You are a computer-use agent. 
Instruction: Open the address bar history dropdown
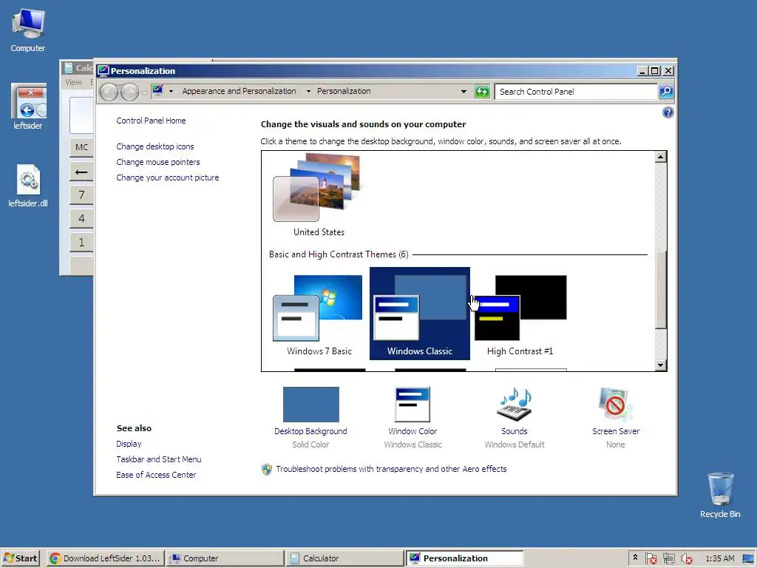tap(464, 91)
